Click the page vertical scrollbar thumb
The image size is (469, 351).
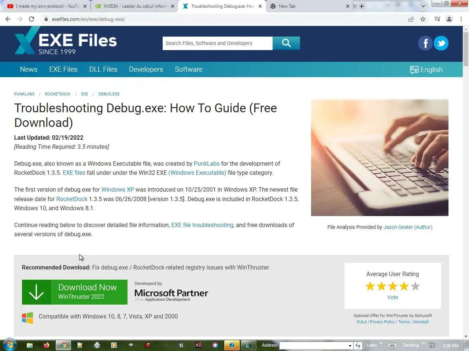[x=466, y=49]
